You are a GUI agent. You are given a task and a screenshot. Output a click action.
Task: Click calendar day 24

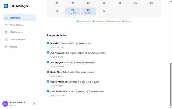pyautogui.click(x=120, y=3)
